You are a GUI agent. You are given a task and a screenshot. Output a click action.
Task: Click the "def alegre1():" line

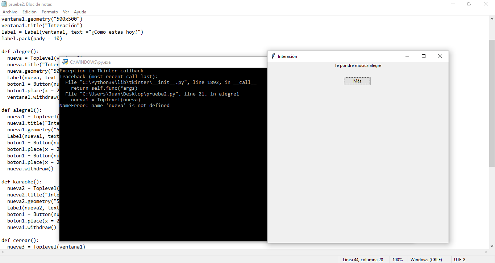(22, 110)
